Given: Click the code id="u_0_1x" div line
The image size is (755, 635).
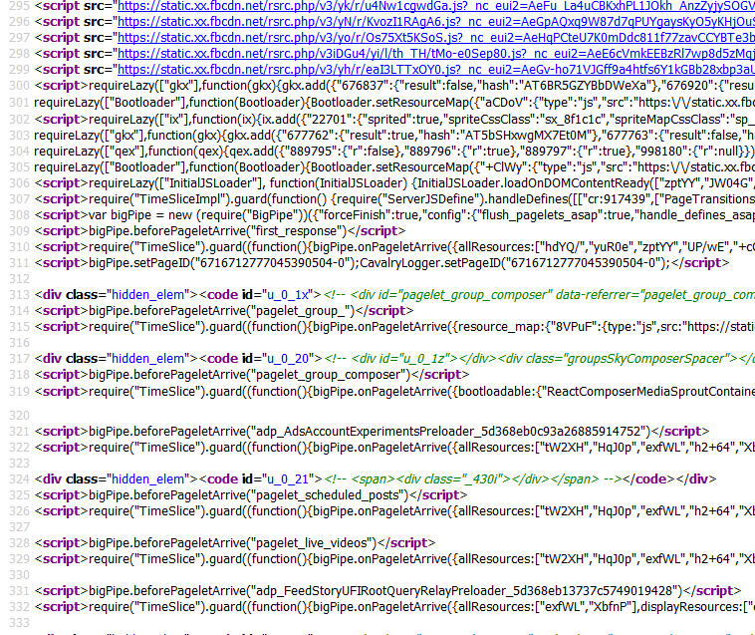Looking at the screenshot, I should [x=394, y=295].
